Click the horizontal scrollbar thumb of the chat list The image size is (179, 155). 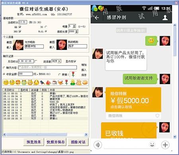click(x=37, y=135)
